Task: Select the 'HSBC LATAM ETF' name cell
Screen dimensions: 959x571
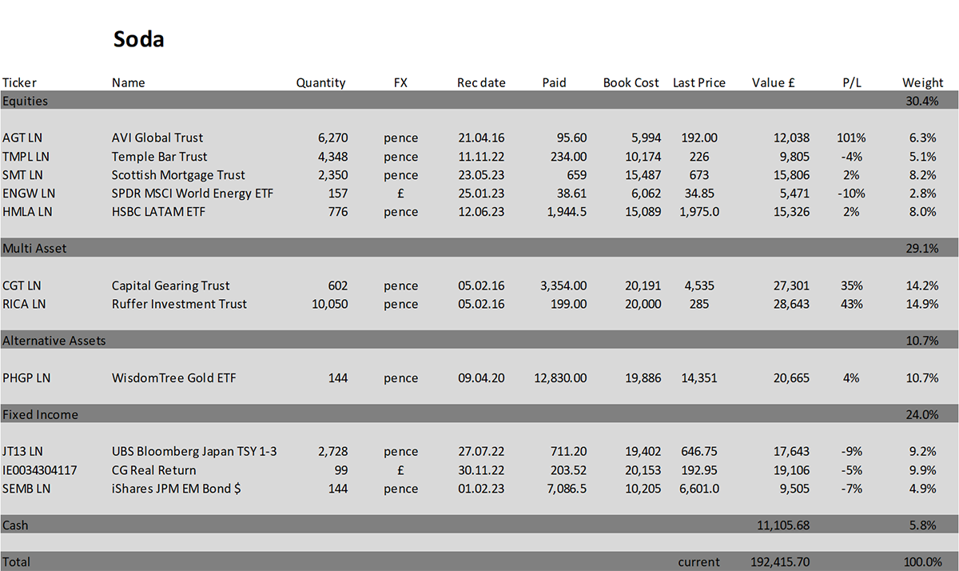Action: [158, 212]
